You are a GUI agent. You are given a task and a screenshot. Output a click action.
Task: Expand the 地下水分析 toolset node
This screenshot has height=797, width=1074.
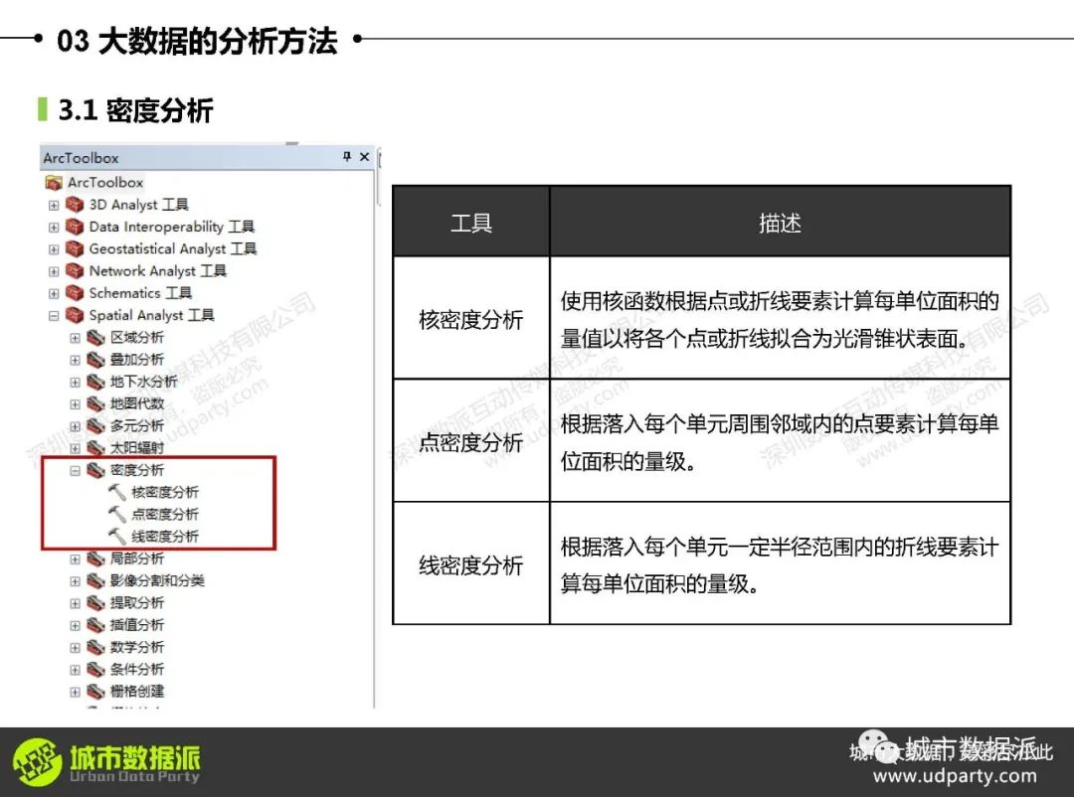[x=76, y=382]
